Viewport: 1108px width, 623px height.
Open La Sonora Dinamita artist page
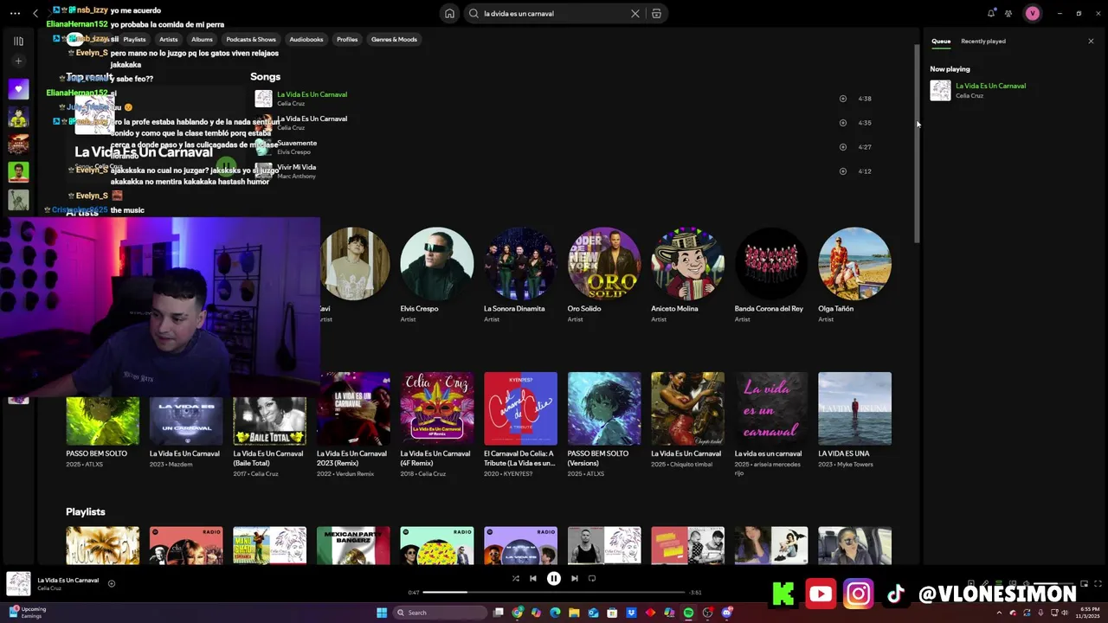click(520, 275)
